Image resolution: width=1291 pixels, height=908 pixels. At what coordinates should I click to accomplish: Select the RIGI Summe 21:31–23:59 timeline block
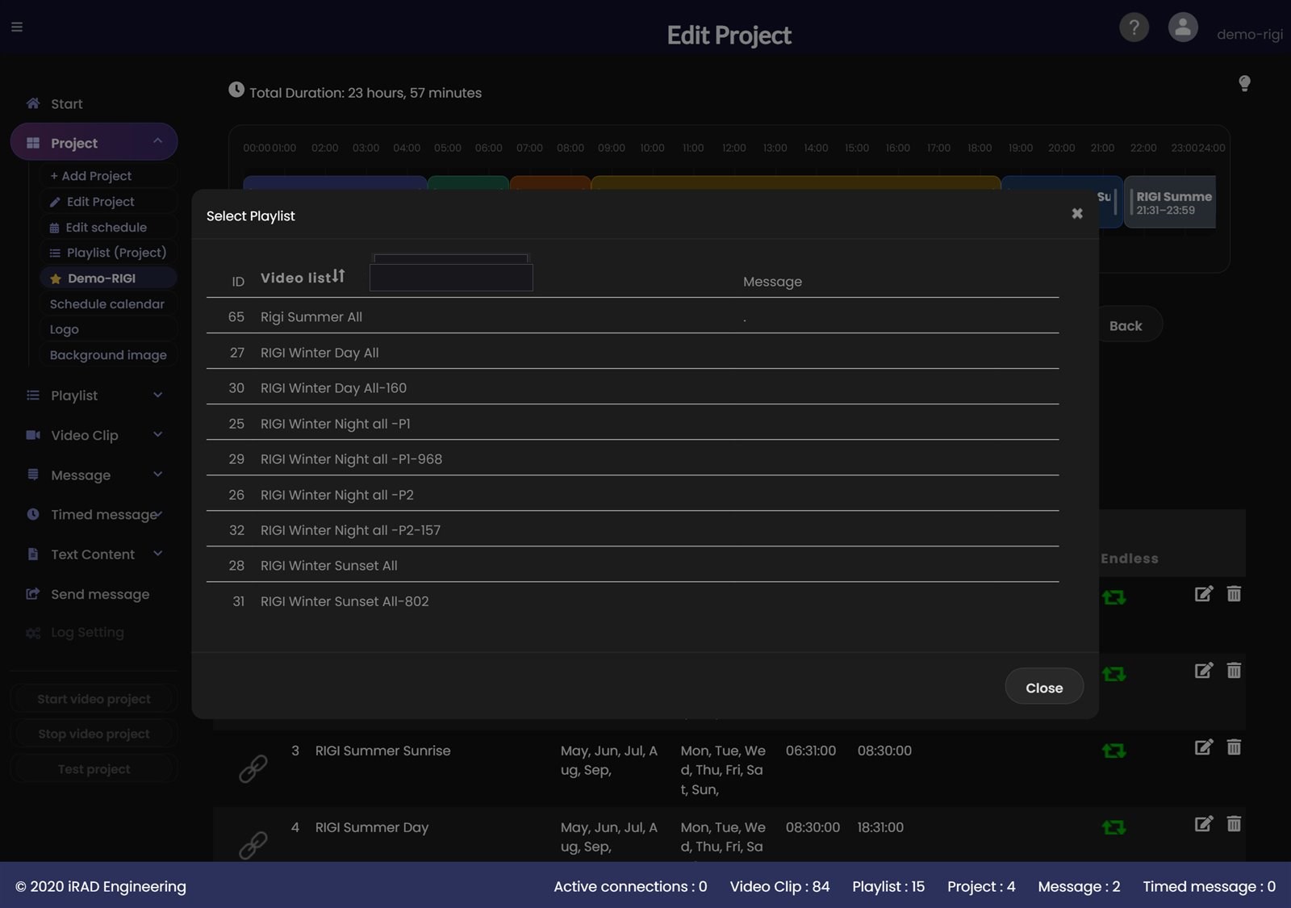tap(1171, 203)
